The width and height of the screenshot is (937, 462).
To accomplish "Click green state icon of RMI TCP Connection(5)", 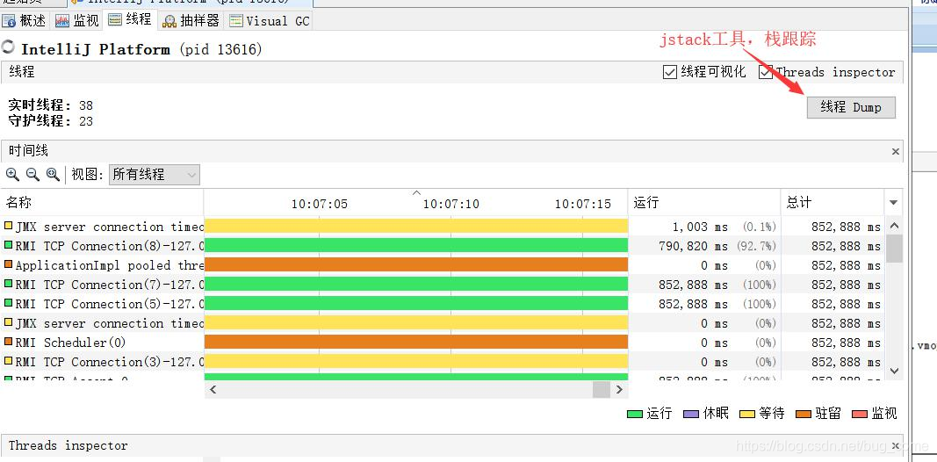I will [9, 303].
